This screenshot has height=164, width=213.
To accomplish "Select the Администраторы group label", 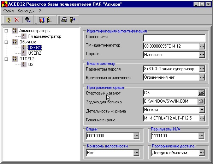I will [x=35, y=31].
